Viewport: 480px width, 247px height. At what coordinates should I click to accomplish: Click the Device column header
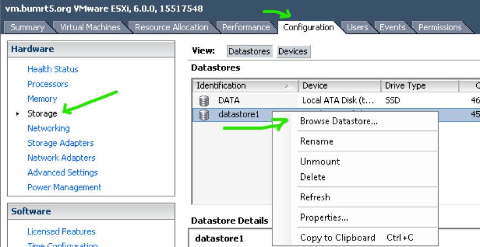coord(339,86)
